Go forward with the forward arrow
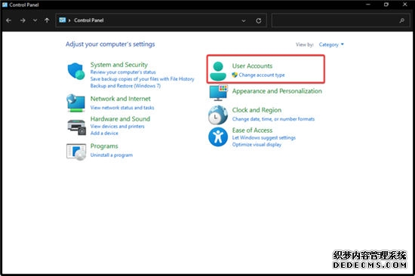 23,20
